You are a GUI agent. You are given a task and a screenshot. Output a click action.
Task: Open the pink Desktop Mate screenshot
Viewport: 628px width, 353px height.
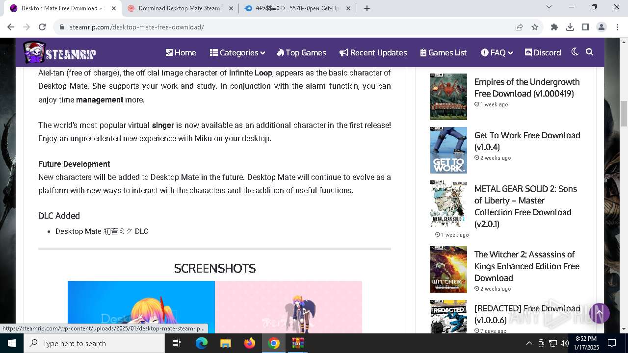[x=288, y=307]
